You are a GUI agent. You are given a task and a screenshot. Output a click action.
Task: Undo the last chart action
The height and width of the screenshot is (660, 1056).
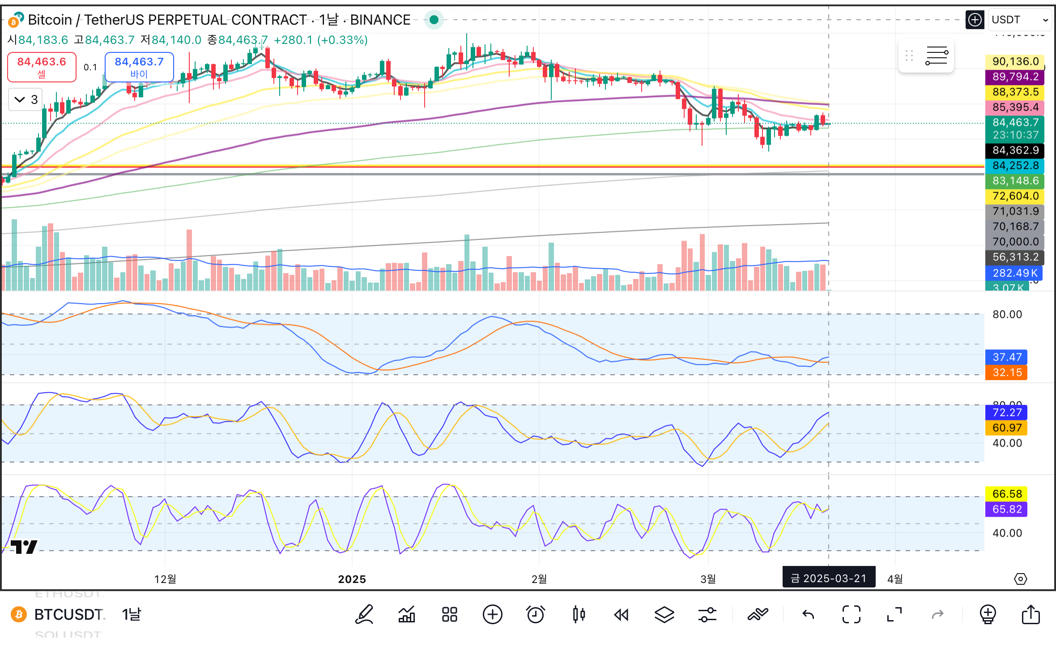(808, 614)
